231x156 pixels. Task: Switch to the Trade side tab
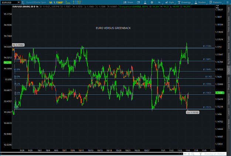coord(228,10)
